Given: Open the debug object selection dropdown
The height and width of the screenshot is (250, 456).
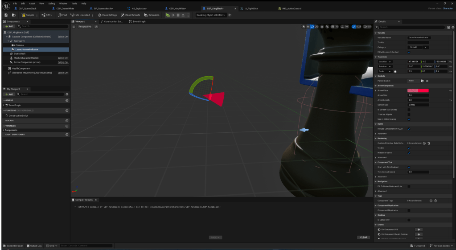Looking at the screenshot, I should tap(210, 15).
